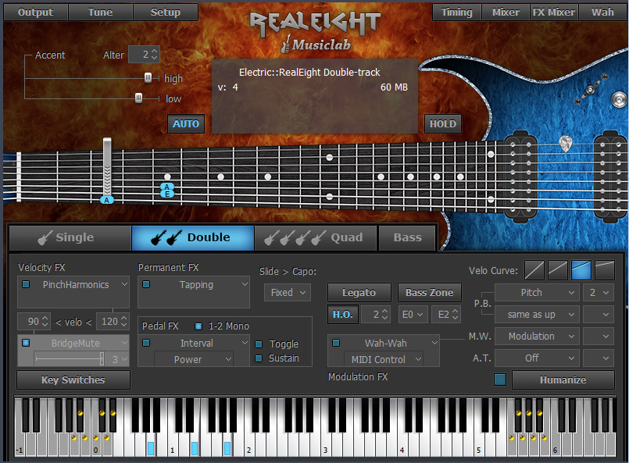
Task: Select the flat Velo Curve option
Action: coord(604,269)
